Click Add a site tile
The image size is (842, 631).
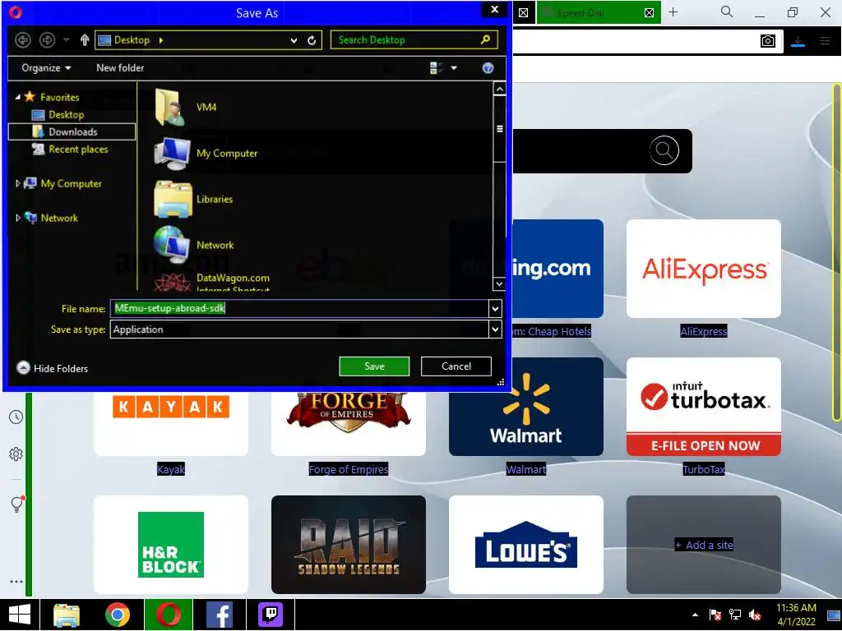[x=704, y=545]
